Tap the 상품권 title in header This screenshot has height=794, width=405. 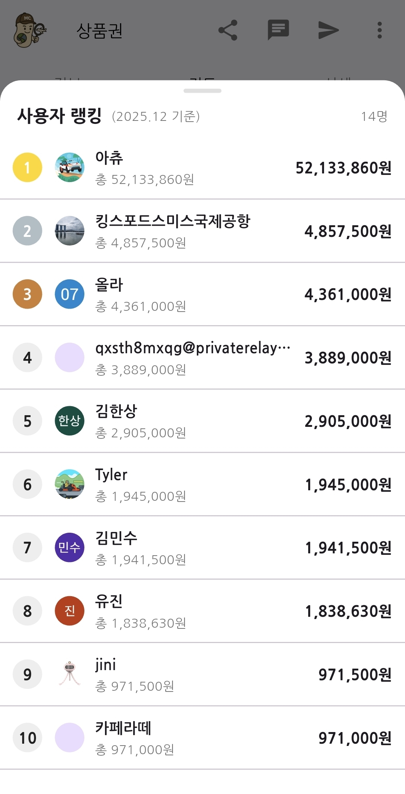click(100, 31)
